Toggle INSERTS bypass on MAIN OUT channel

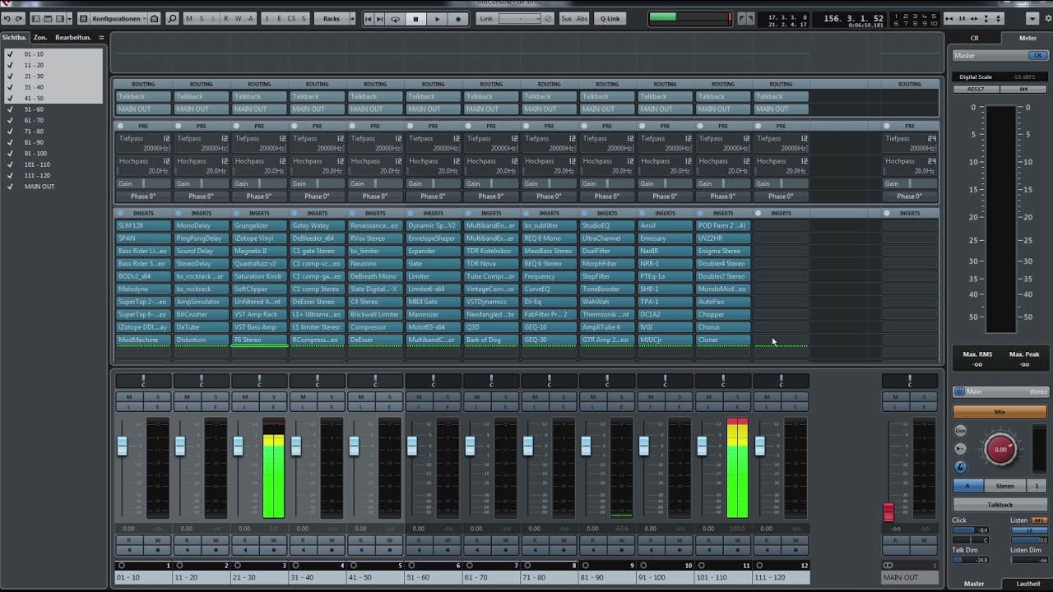pos(886,213)
